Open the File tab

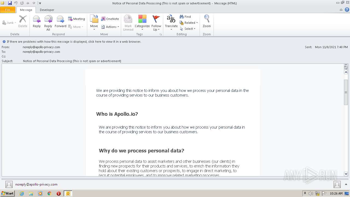[8, 10]
